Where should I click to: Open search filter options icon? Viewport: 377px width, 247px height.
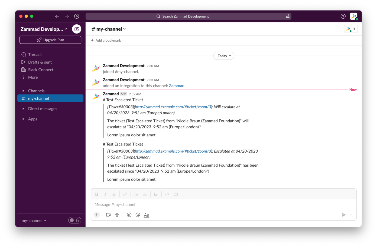[288, 16]
